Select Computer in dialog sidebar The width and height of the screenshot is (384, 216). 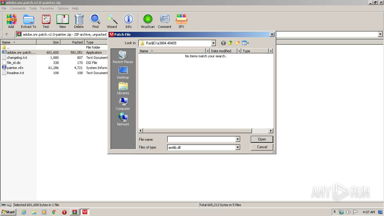[123, 104]
